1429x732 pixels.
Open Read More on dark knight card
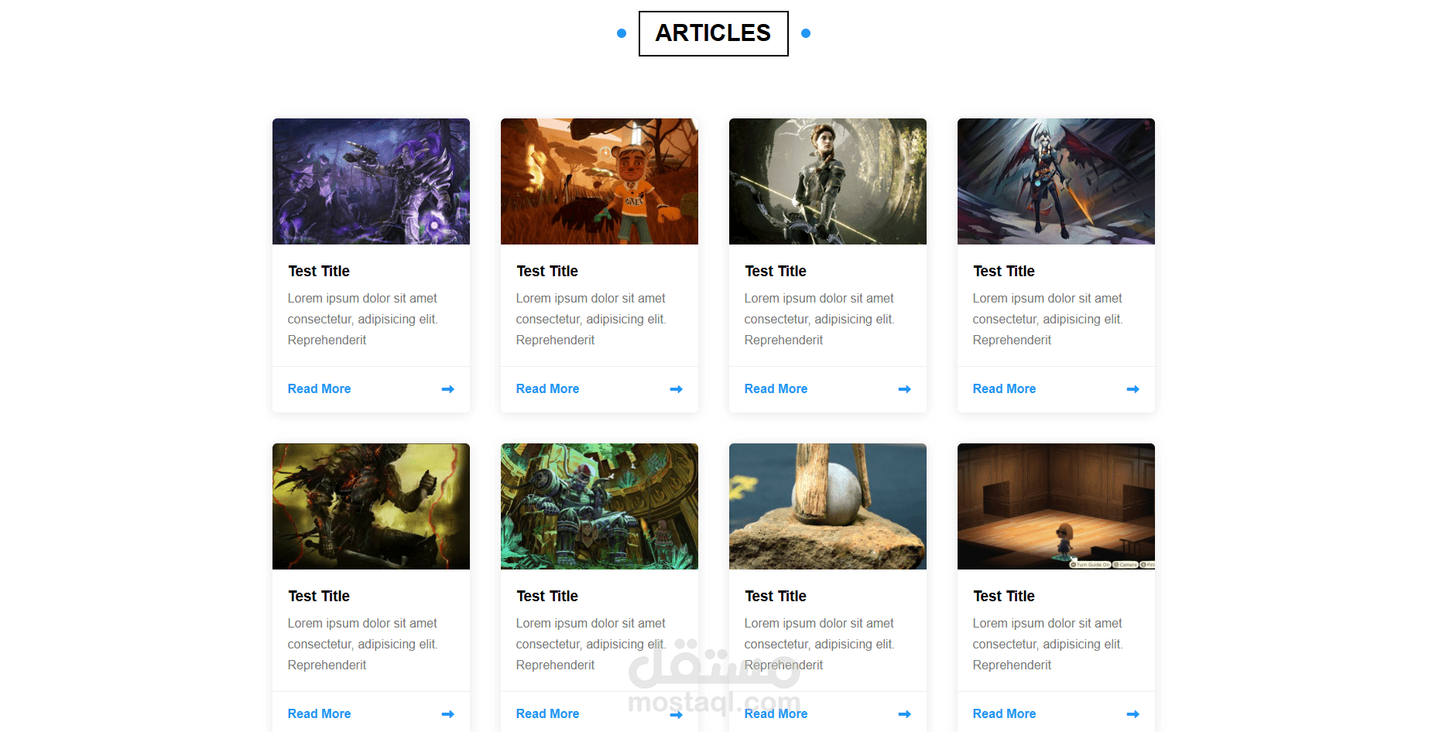pos(319,713)
